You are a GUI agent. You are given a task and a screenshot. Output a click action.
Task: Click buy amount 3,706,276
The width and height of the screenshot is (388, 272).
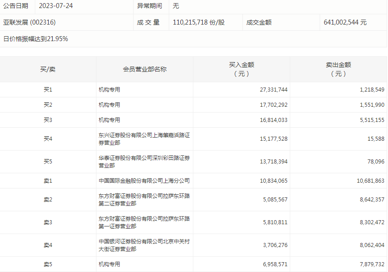point(275,245)
